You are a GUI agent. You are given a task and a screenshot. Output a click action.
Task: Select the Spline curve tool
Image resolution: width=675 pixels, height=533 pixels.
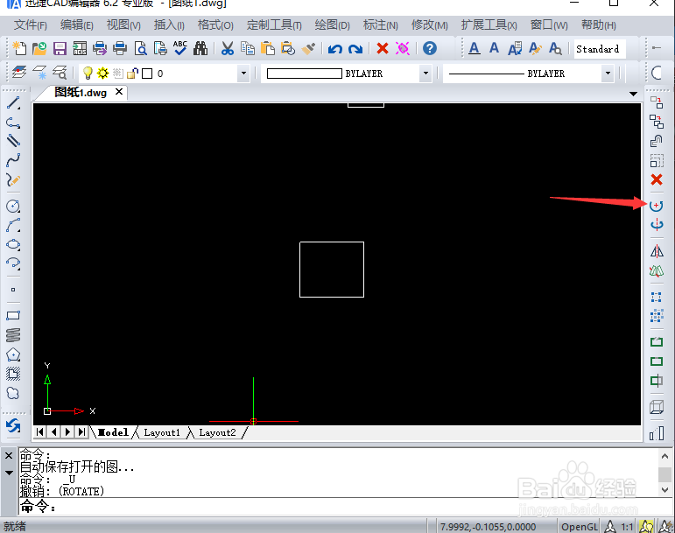(x=13, y=160)
